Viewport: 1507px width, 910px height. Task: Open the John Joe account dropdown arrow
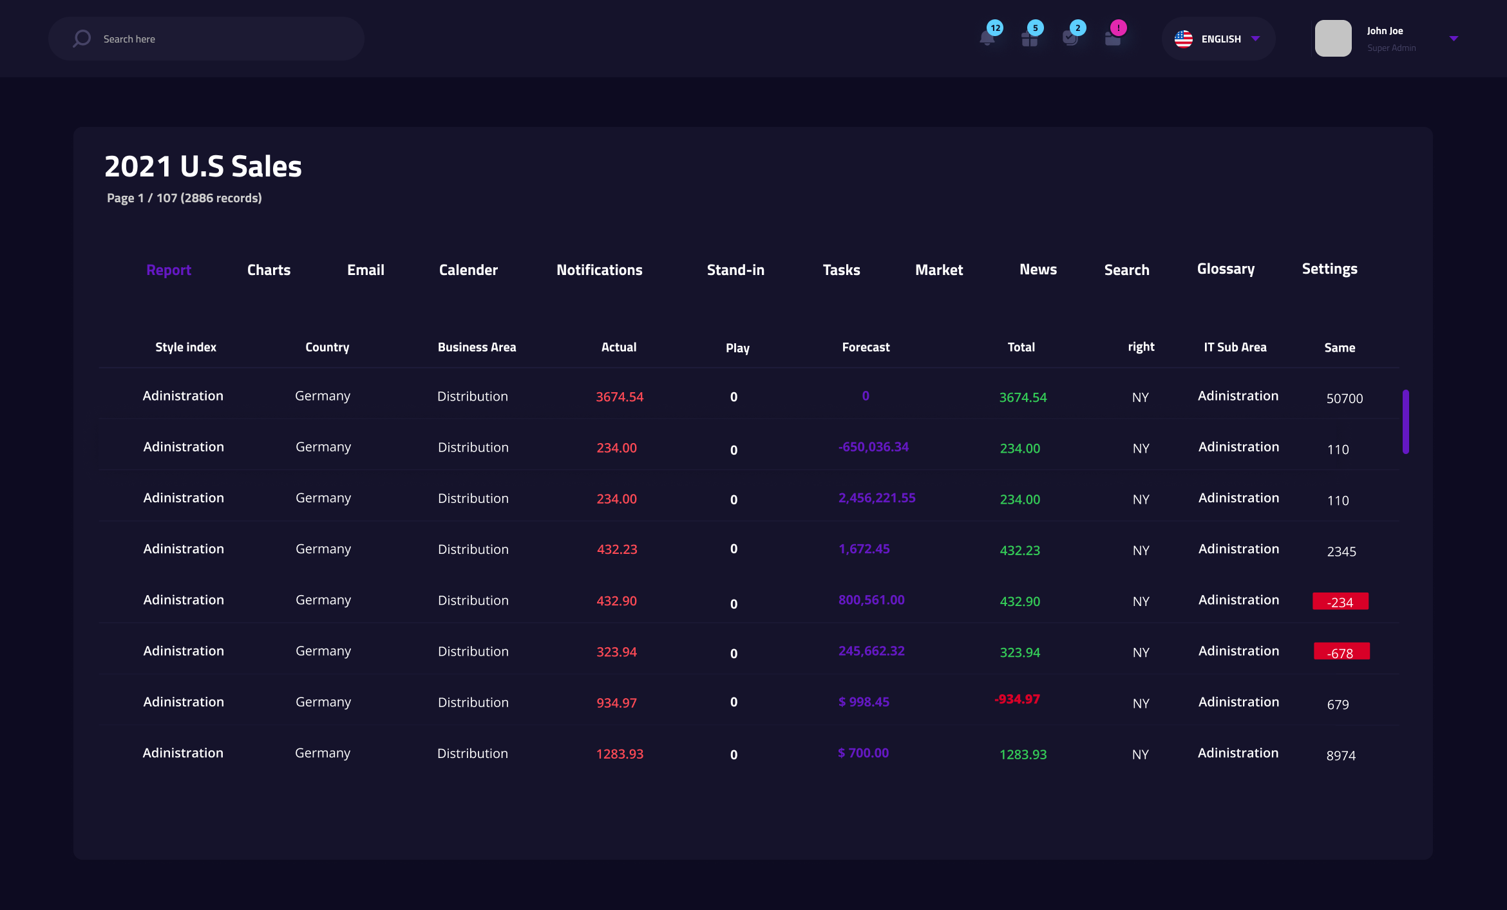1454,39
